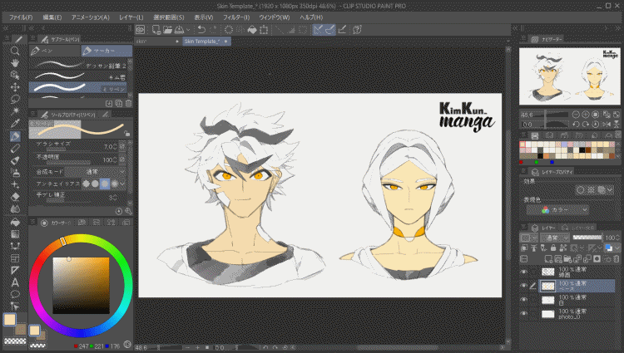Hide the photo_0 layer
The image size is (624, 353).
pyautogui.click(x=524, y=313)
